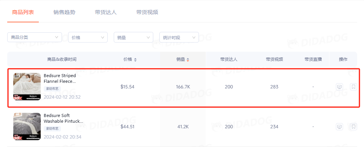This screenshot has height=147, width=364.
Task: Open the 带货视频 tab
Action: [x=147, y=12]
